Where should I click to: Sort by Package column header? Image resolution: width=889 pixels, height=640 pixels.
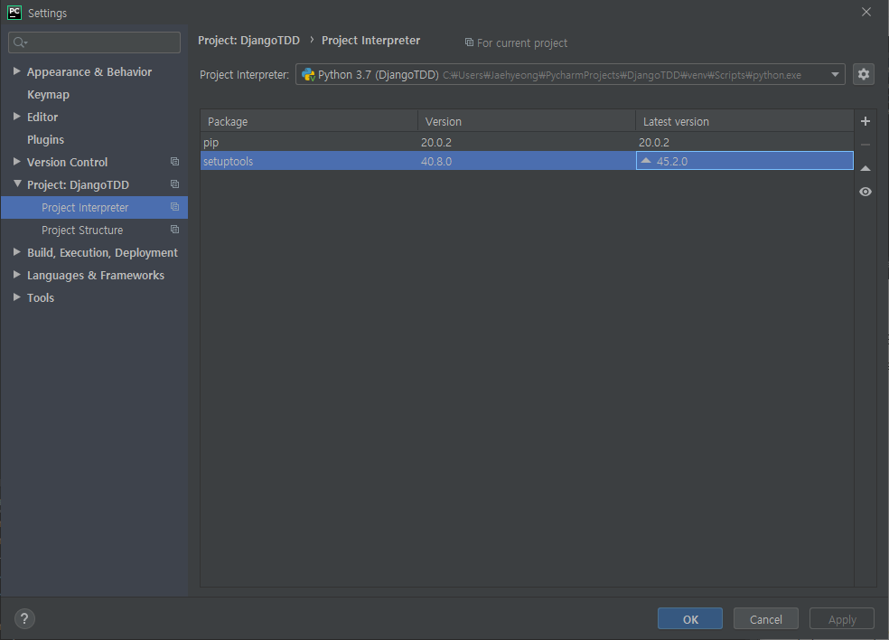(309, 121)
